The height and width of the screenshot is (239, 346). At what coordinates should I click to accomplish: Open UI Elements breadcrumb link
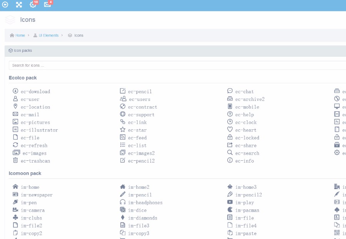[48, 35]
